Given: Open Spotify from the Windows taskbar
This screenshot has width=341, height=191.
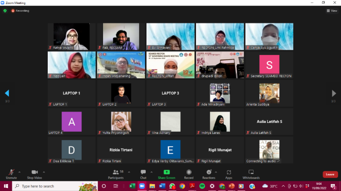Looking at the screenshot, I should [x=202, y=186].
